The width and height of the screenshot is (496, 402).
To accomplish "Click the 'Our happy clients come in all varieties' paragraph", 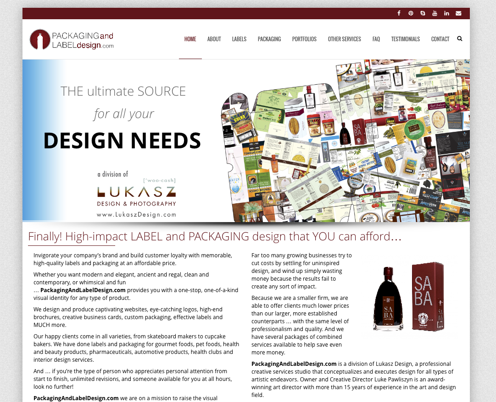I will (136, 348).
